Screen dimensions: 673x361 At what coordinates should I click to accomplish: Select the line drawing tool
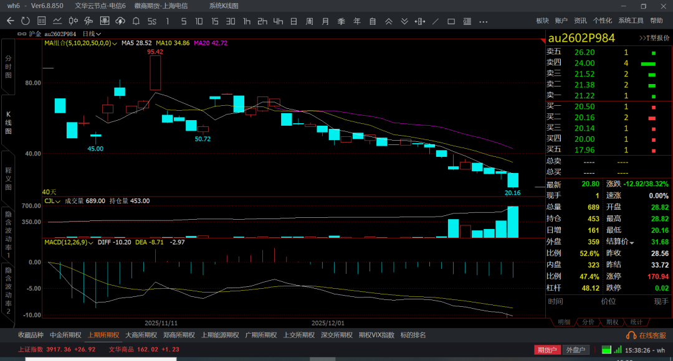tap(435, 21)
